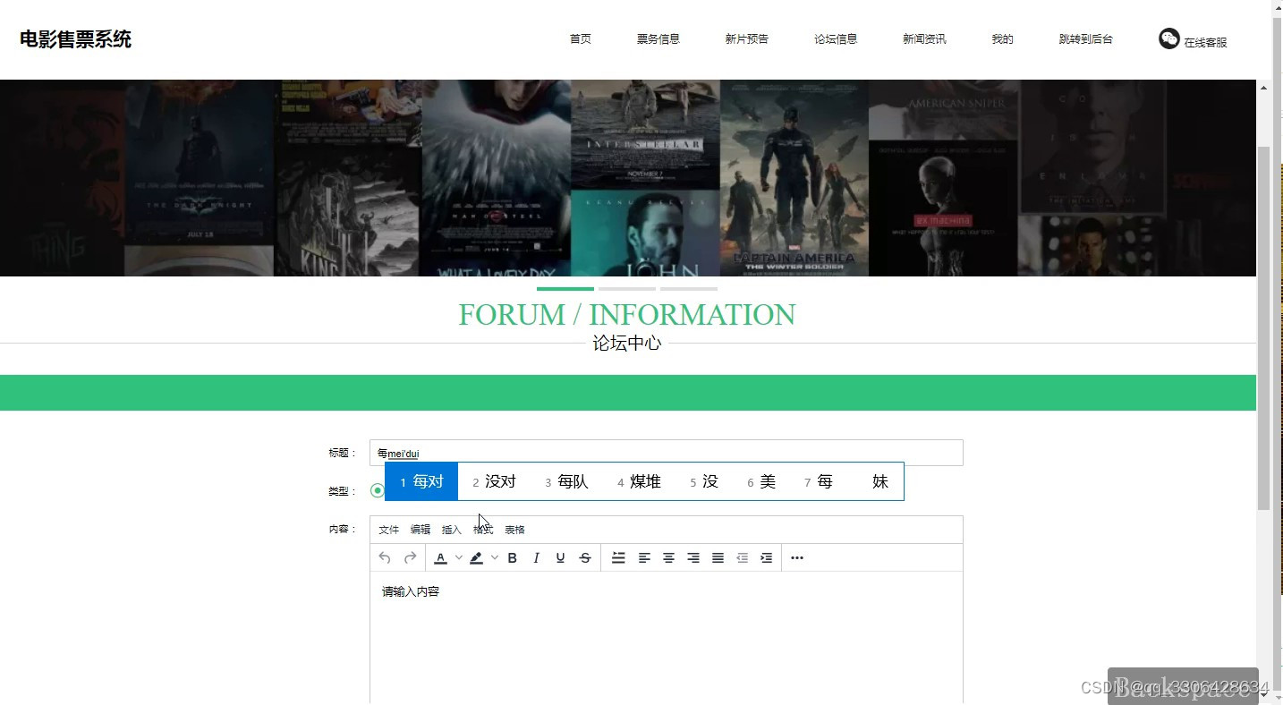The height and width of the screenshot is (705, 1283).
Task: Toggle bold formatting
Action: point(513,557)
